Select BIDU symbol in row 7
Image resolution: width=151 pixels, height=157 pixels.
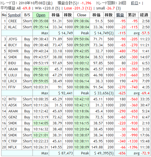click(12, 63)
